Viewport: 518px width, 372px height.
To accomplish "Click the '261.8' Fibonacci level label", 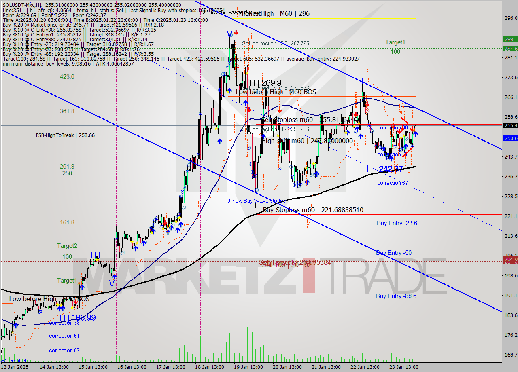I will [x=67, y=166].
